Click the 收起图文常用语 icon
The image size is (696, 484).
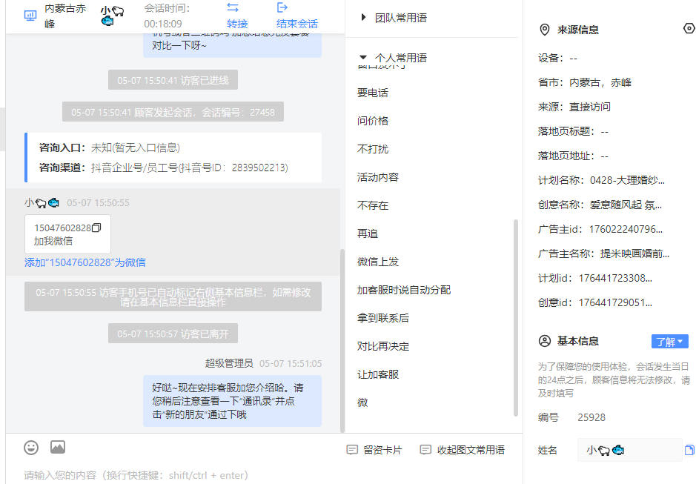coord(425,450)
